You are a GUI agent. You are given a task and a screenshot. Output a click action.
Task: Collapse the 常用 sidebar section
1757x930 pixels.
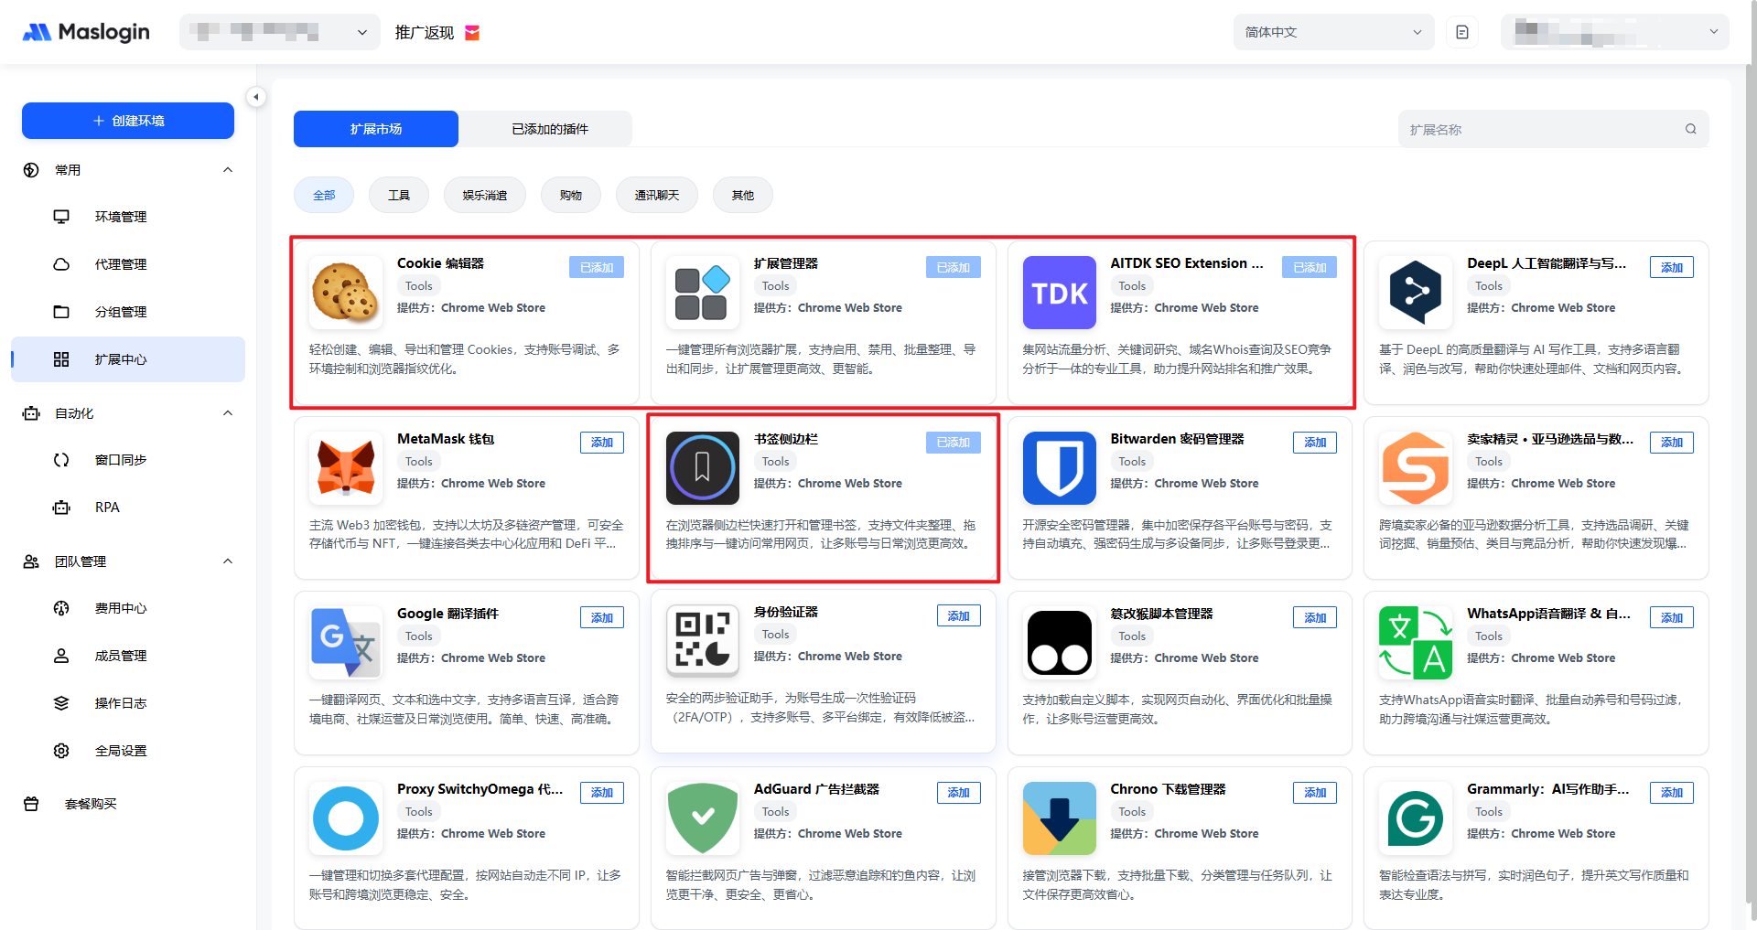(228, 170)
